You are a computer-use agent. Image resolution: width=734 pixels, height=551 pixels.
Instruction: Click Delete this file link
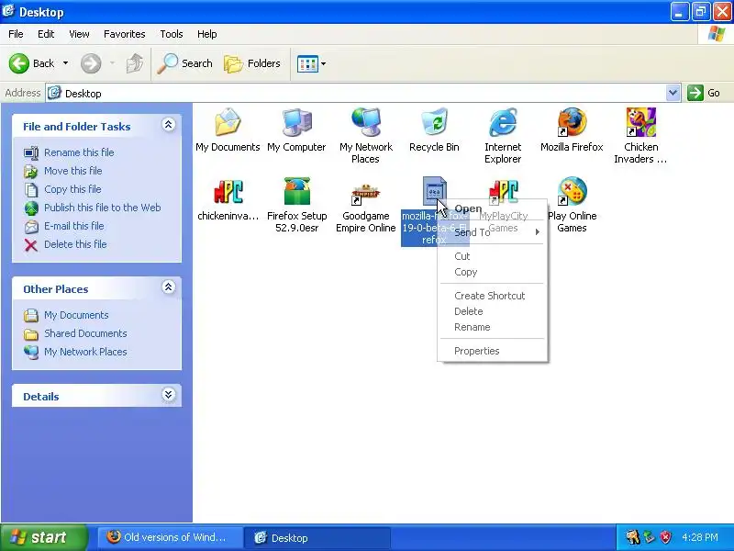click(x=75, y=244)
